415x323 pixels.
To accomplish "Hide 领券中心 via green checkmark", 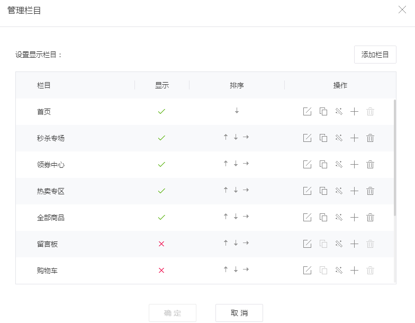I will tap(161, 164).
